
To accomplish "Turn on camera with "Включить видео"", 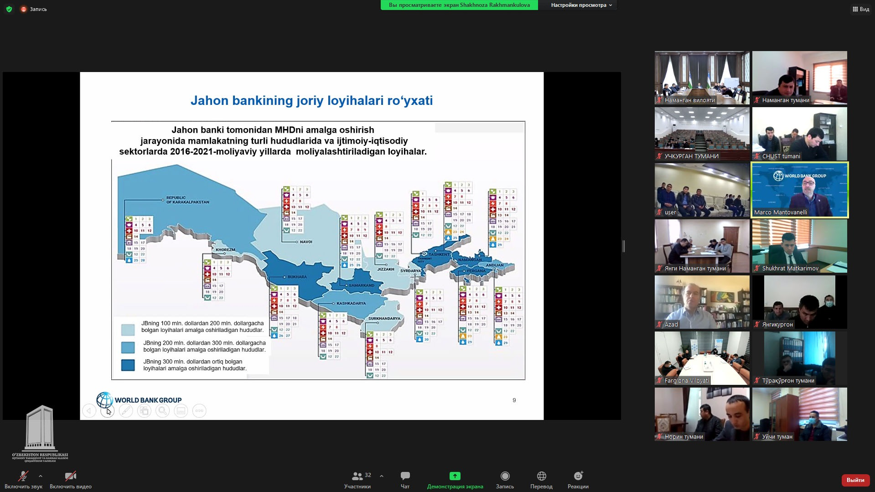I will coord(71,480).
